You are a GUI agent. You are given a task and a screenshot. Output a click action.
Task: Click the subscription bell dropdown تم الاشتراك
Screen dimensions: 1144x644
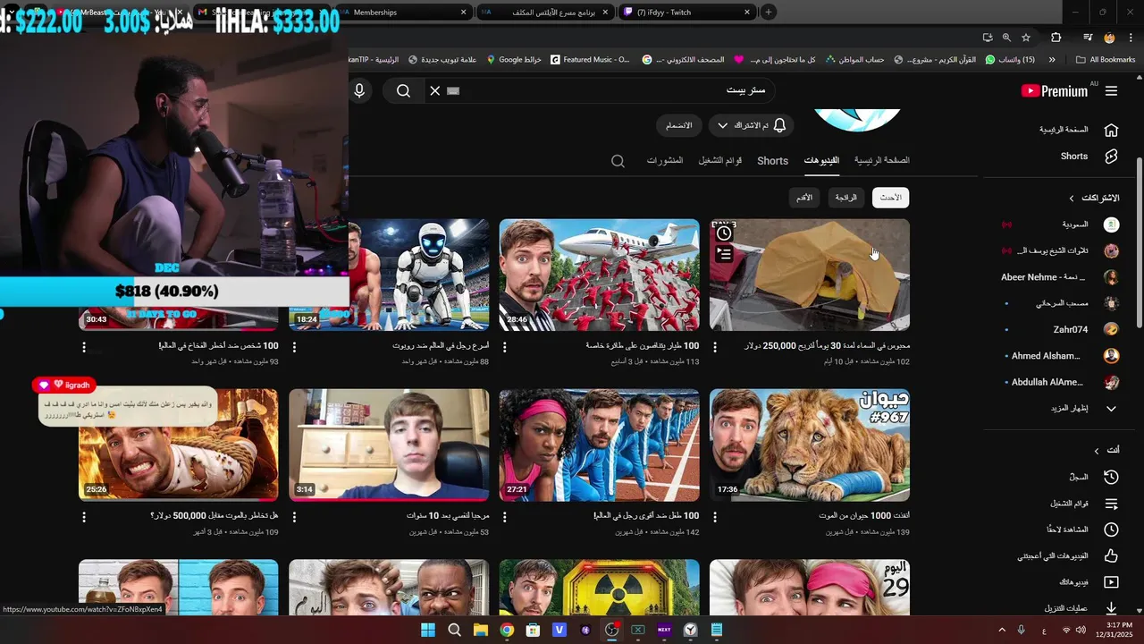751,125
